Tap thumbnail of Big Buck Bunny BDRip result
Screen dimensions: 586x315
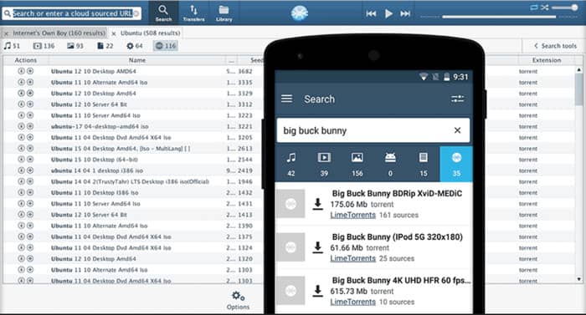[290, 204]
